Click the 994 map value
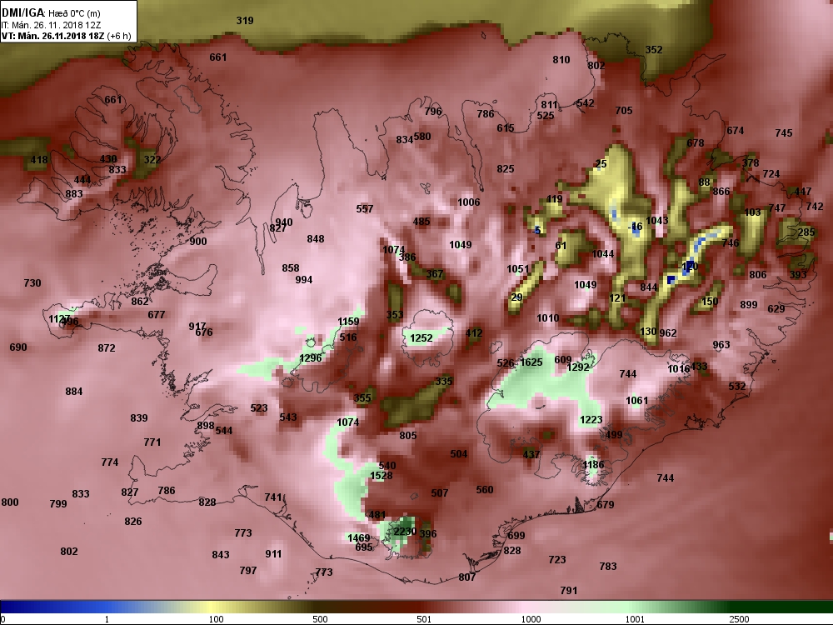The width and height of the screenshot is (833, 625). (x=303, y=280)
